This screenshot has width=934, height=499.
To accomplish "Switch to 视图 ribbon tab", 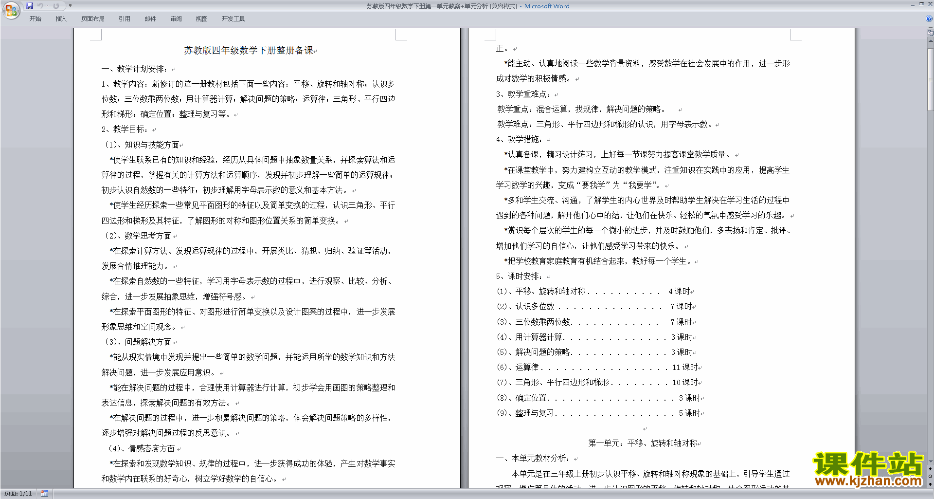I will pos(202,19).
